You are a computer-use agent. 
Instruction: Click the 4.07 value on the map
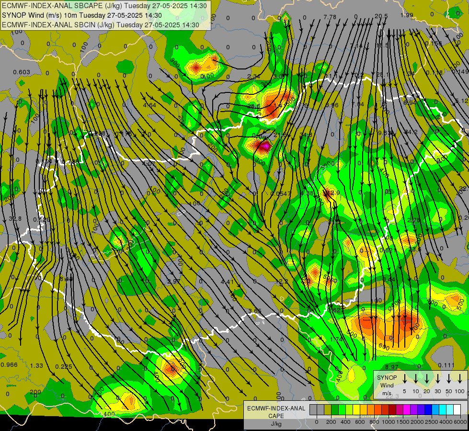(x=149, y=164)
